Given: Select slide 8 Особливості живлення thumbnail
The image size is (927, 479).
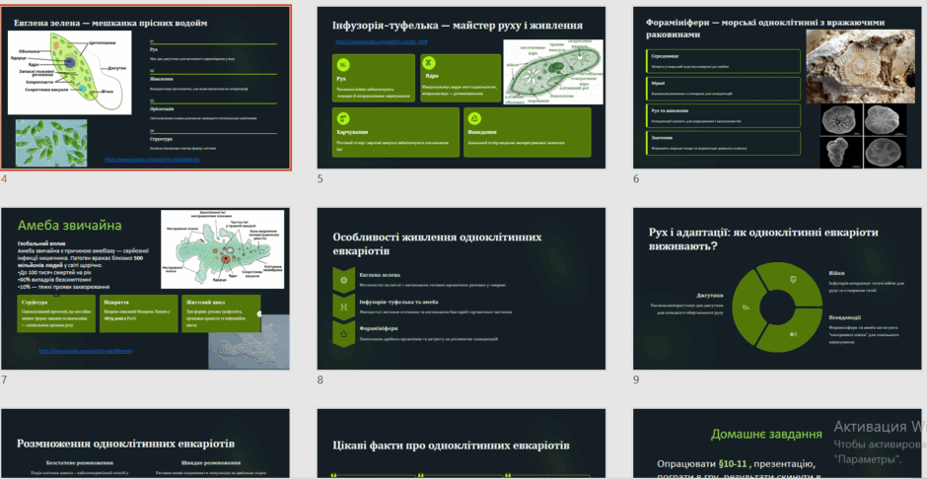Looking at the screenshot, I should [x=462, y=288].
